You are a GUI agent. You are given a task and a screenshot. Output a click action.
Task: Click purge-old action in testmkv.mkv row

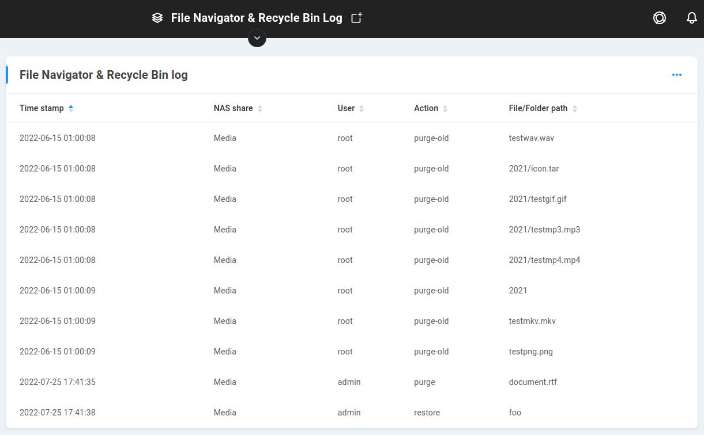(431, 321)
